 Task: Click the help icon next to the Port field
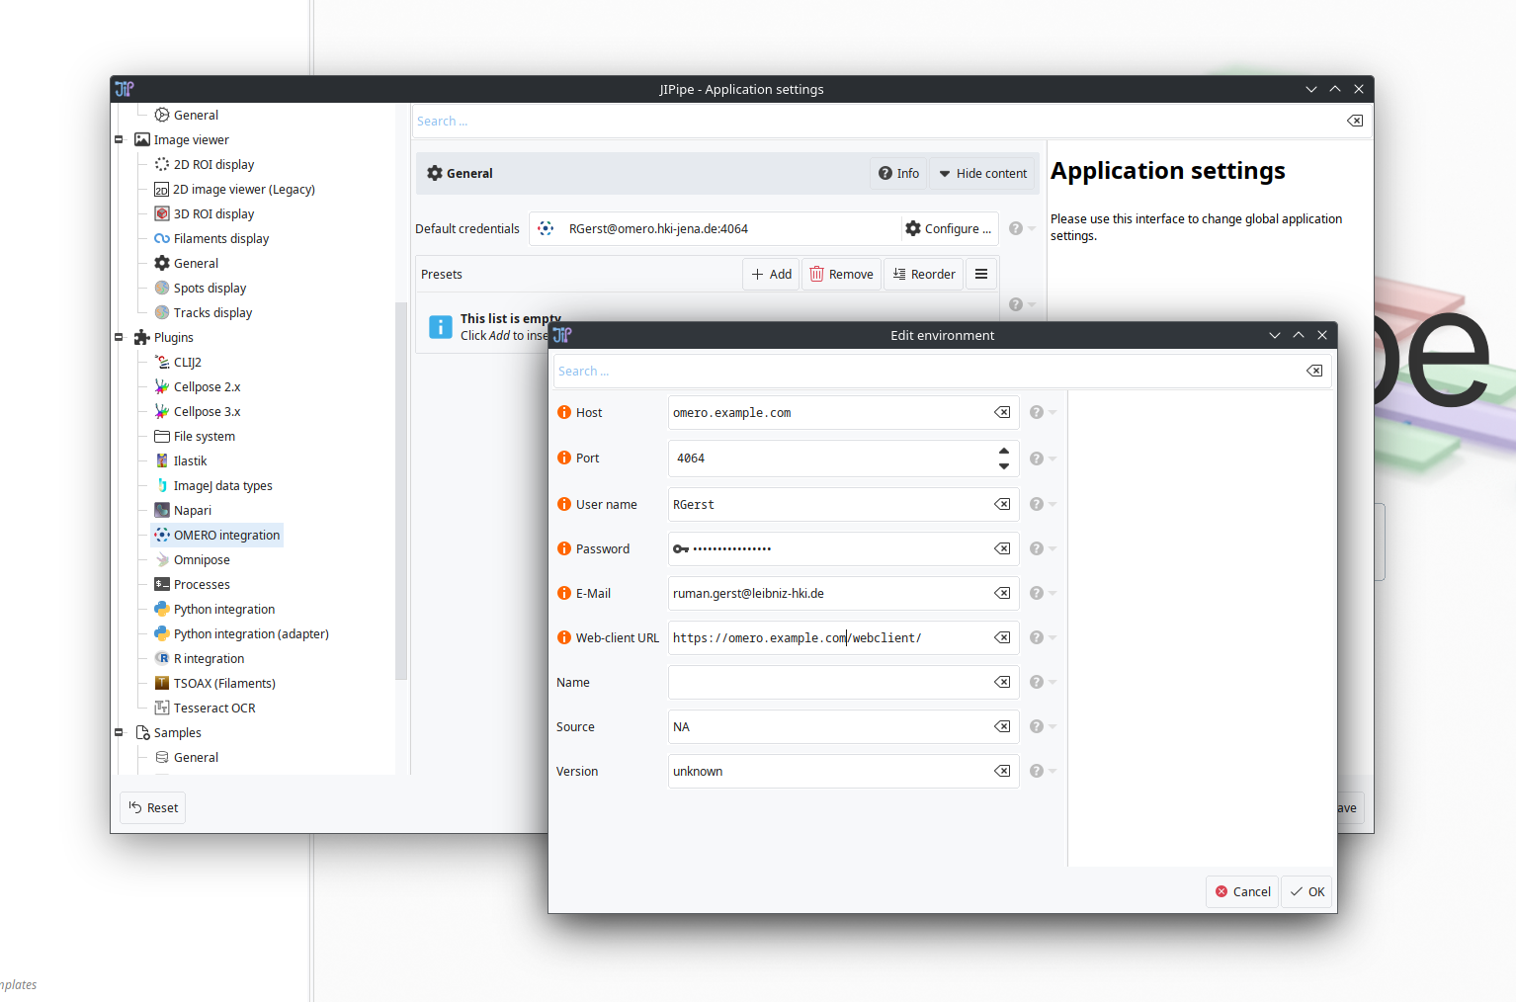click(1037, 459)
